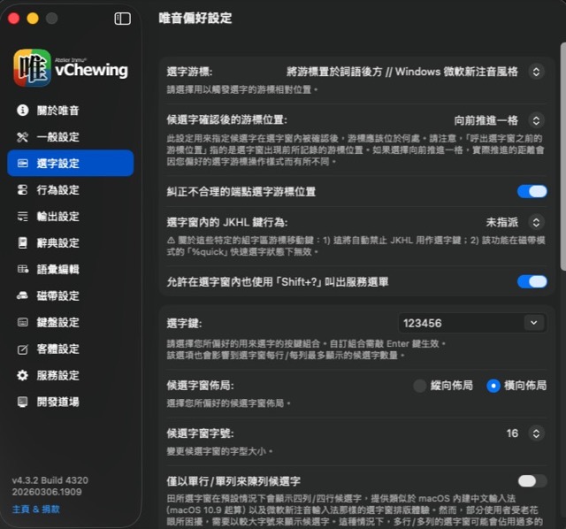The height and width of the screenshot is (529, 566).
Task: Open the 候選字窗字號 size dropdown
Action: pyautogui.click(x=536, y=433)
